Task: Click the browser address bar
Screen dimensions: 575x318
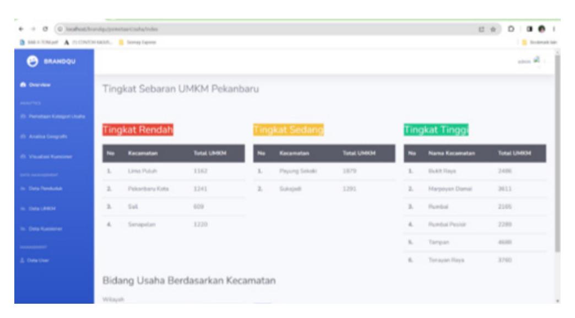Action: click(x=278, y=29)
